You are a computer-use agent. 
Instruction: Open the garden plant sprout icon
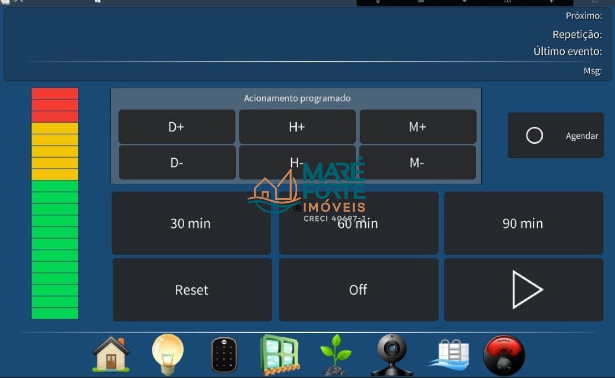click(336, 354)
